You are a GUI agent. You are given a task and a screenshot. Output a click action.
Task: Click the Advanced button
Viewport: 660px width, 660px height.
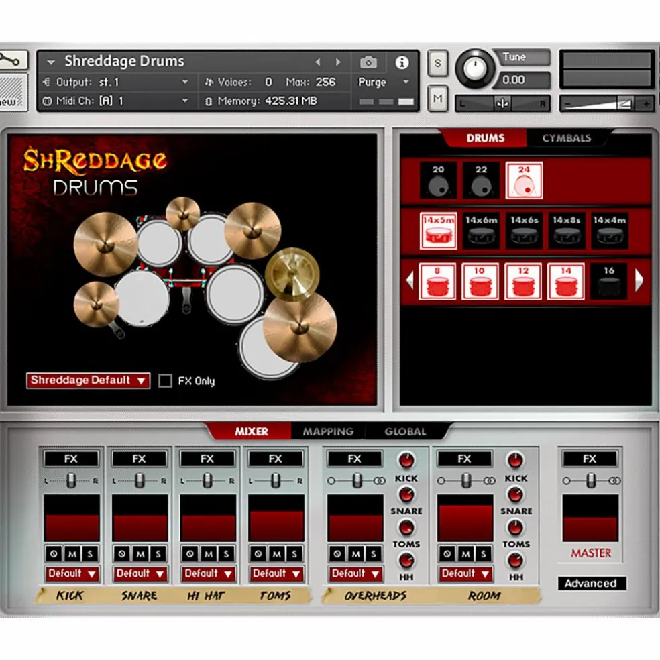[x=591, y=584]
